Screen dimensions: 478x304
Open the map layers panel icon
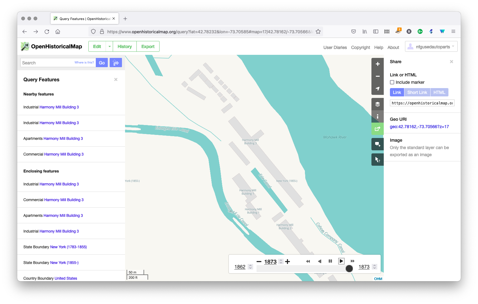pos(377,104)
